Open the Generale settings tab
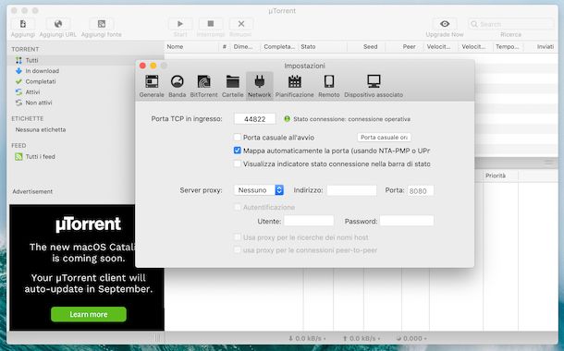The image size is (564, 351). click(x=152, y=86)
